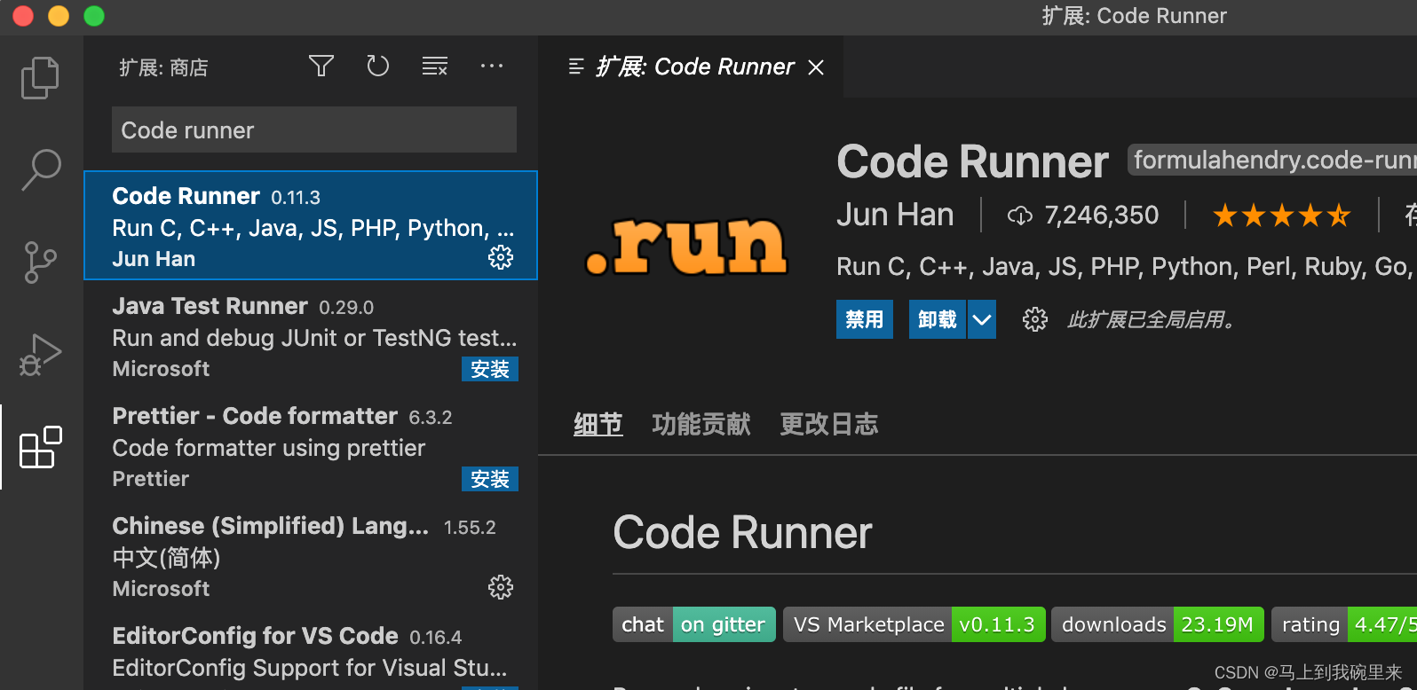Select Code Runner 0.11.3 in extension list
Screen dimensions: 1417x690
[311, 225]
